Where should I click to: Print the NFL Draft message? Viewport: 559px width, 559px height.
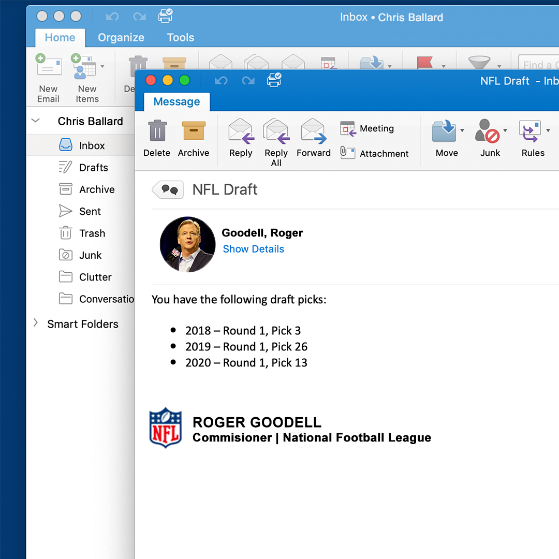(274, 80)
